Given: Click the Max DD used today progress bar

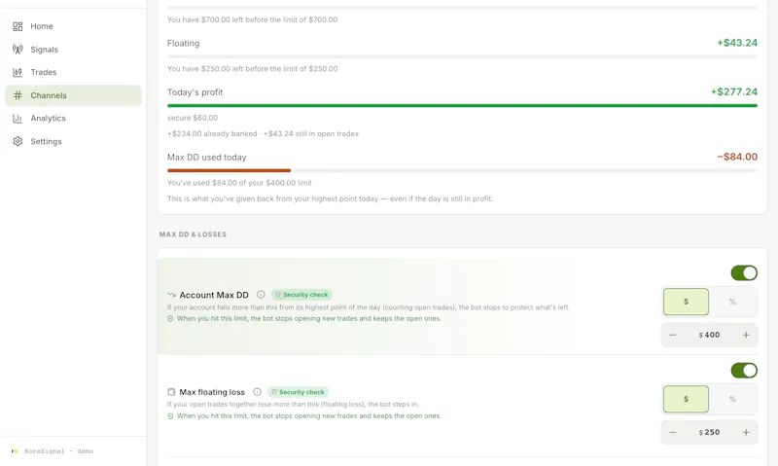Looking at the screenshot, I should pos(462,170).
